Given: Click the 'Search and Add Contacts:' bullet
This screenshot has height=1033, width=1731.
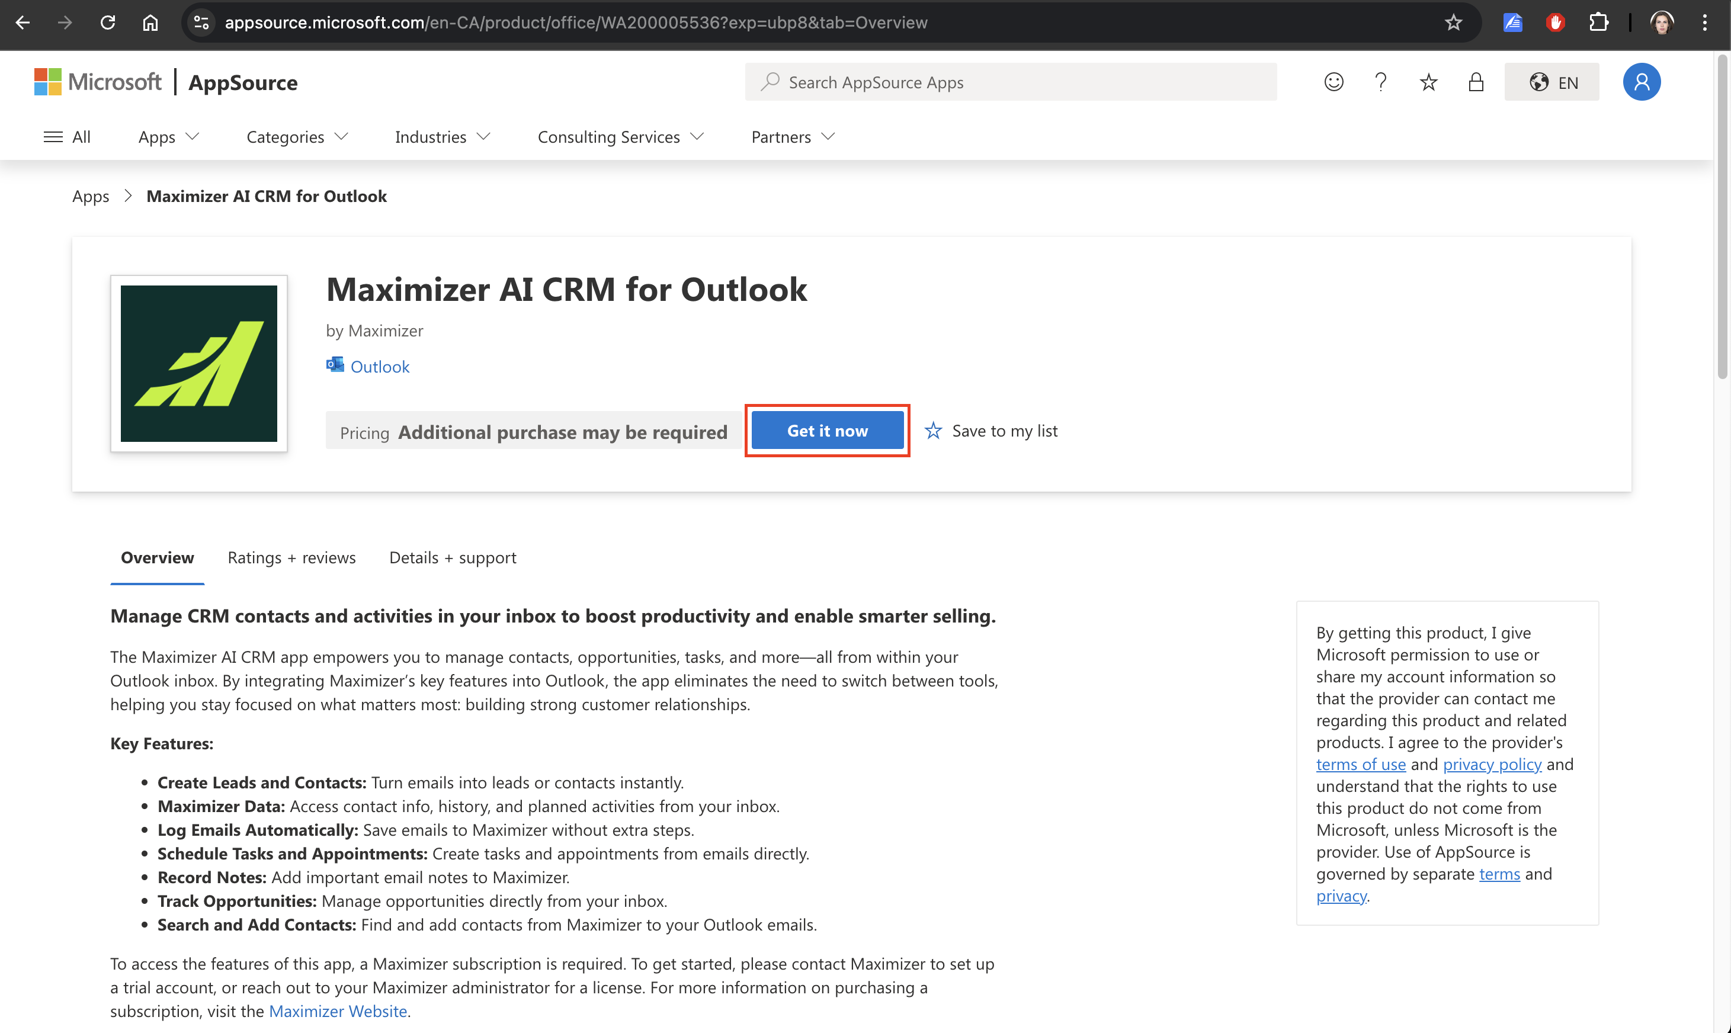Looking at the screenshot, I should (x=256, y=925).
